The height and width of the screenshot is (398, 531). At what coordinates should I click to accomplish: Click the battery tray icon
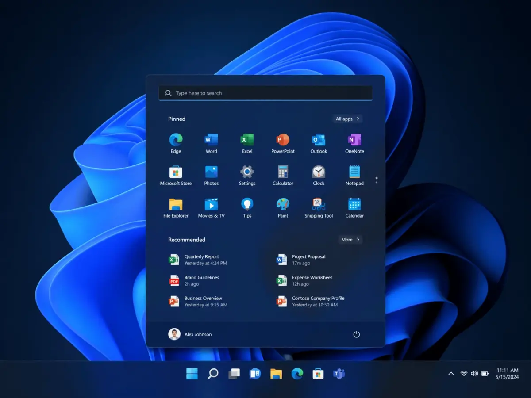tap(485, 374)
